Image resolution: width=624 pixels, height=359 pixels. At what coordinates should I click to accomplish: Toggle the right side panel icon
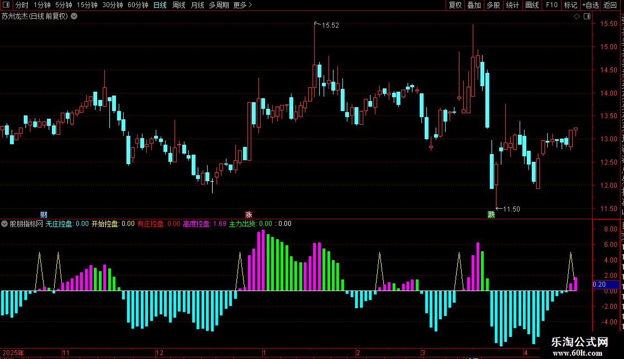[587, 17]
